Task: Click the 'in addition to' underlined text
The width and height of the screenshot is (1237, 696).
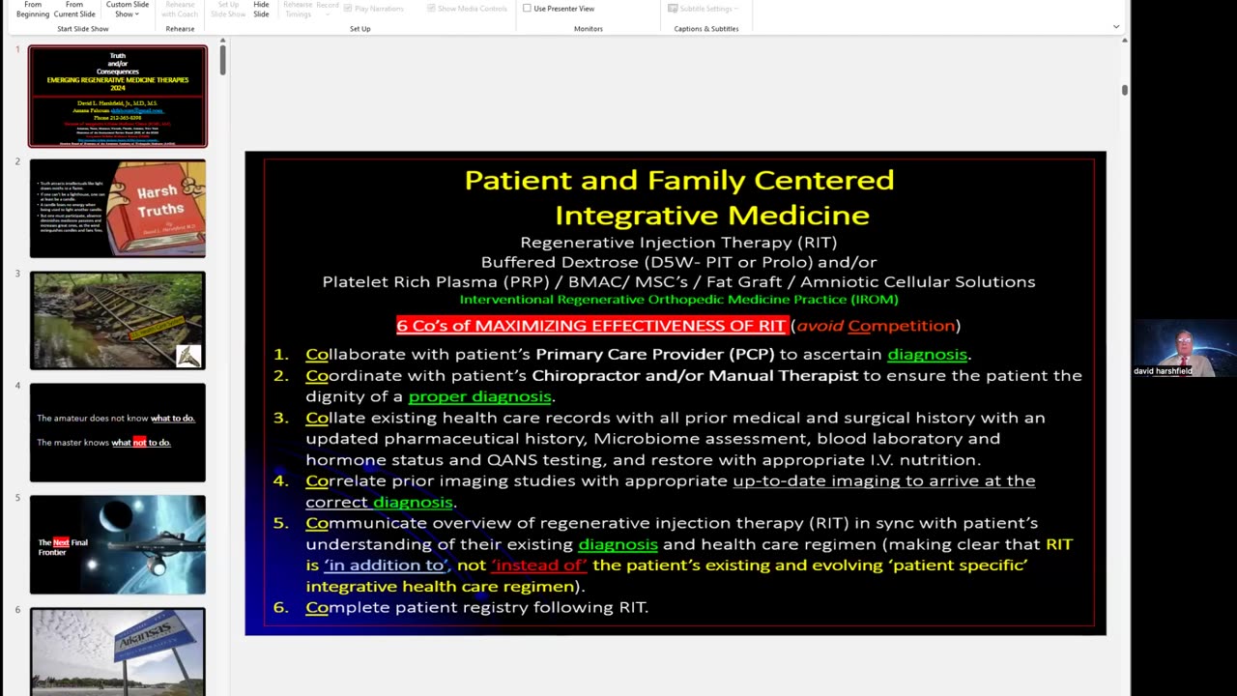Action: pos(386,565)
